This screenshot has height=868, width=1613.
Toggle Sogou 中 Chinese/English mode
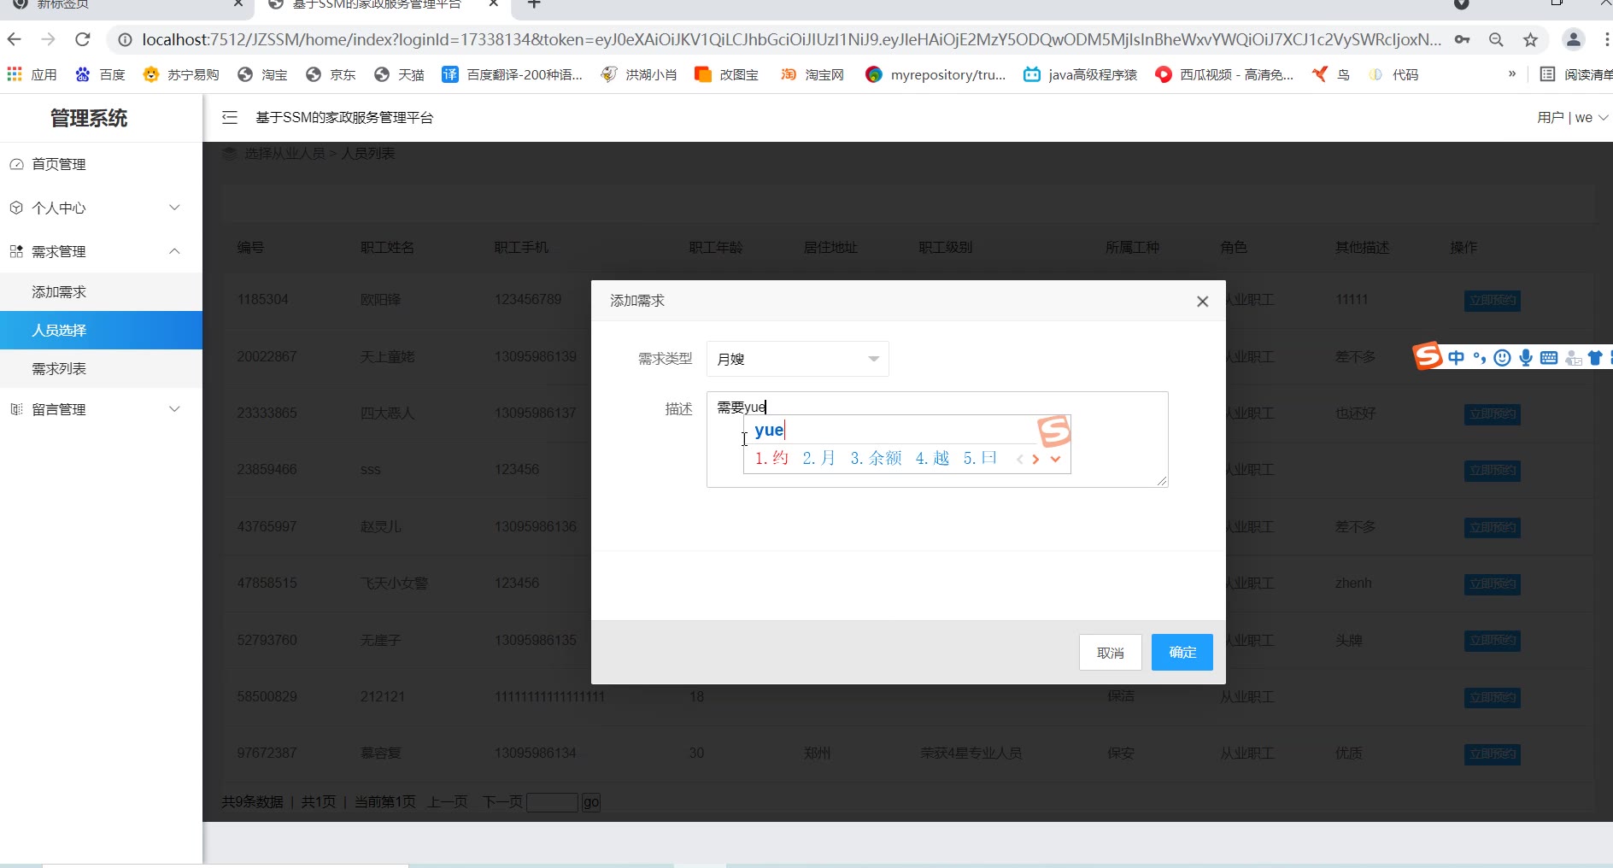1456,358
